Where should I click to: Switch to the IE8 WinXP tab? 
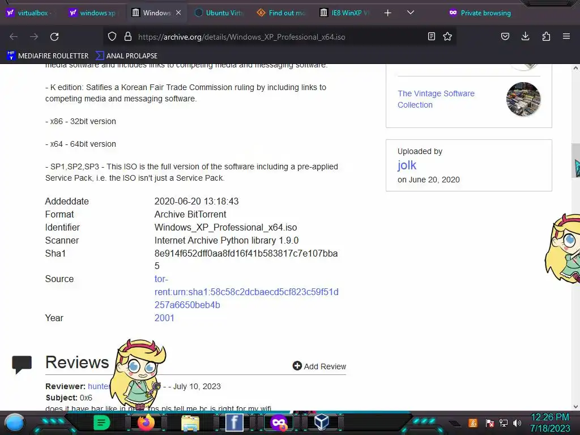click(345, 13)
